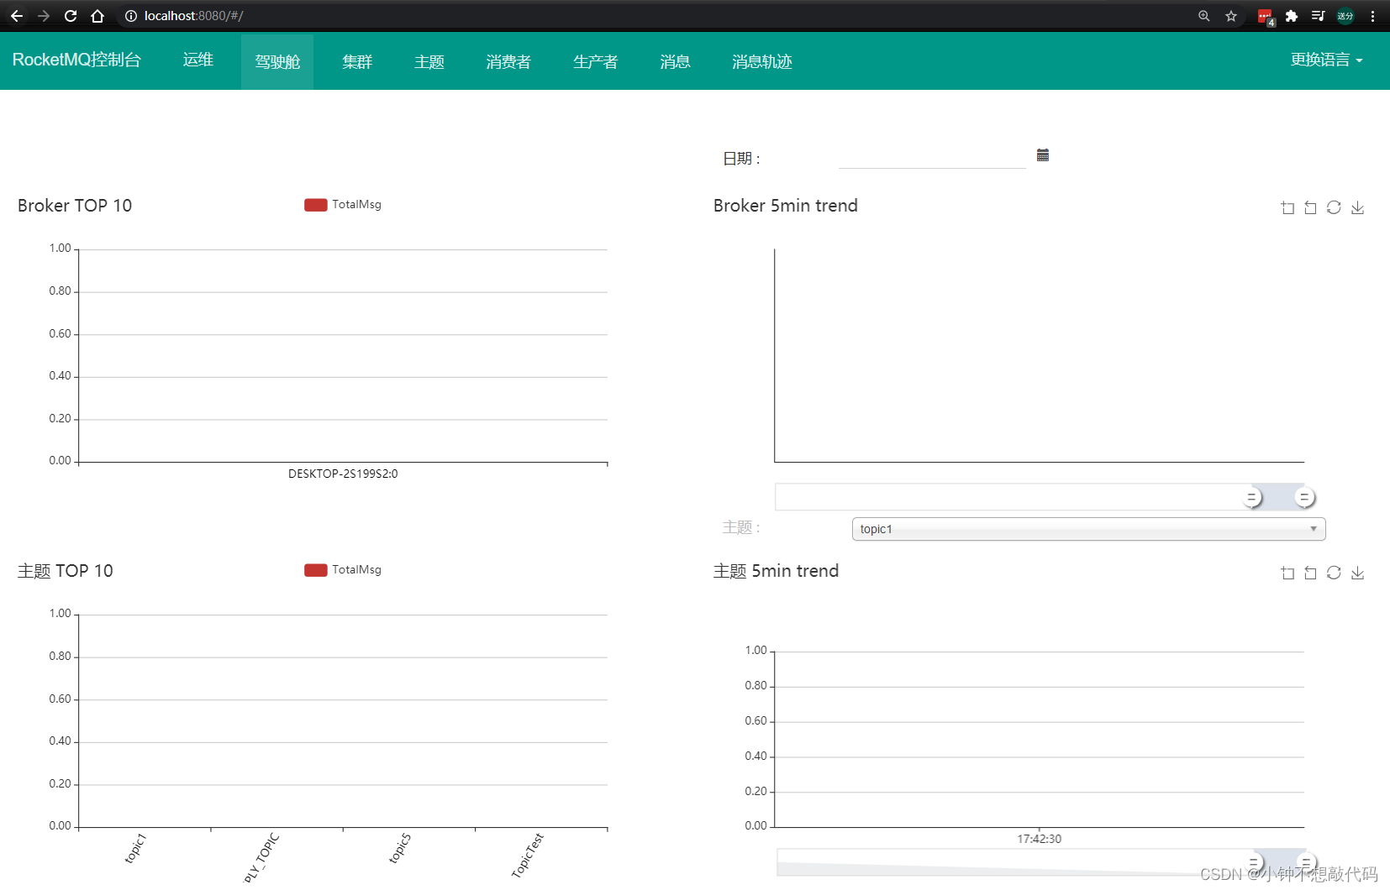Open the 消息轨迹 message trace tab

point(762,62)
